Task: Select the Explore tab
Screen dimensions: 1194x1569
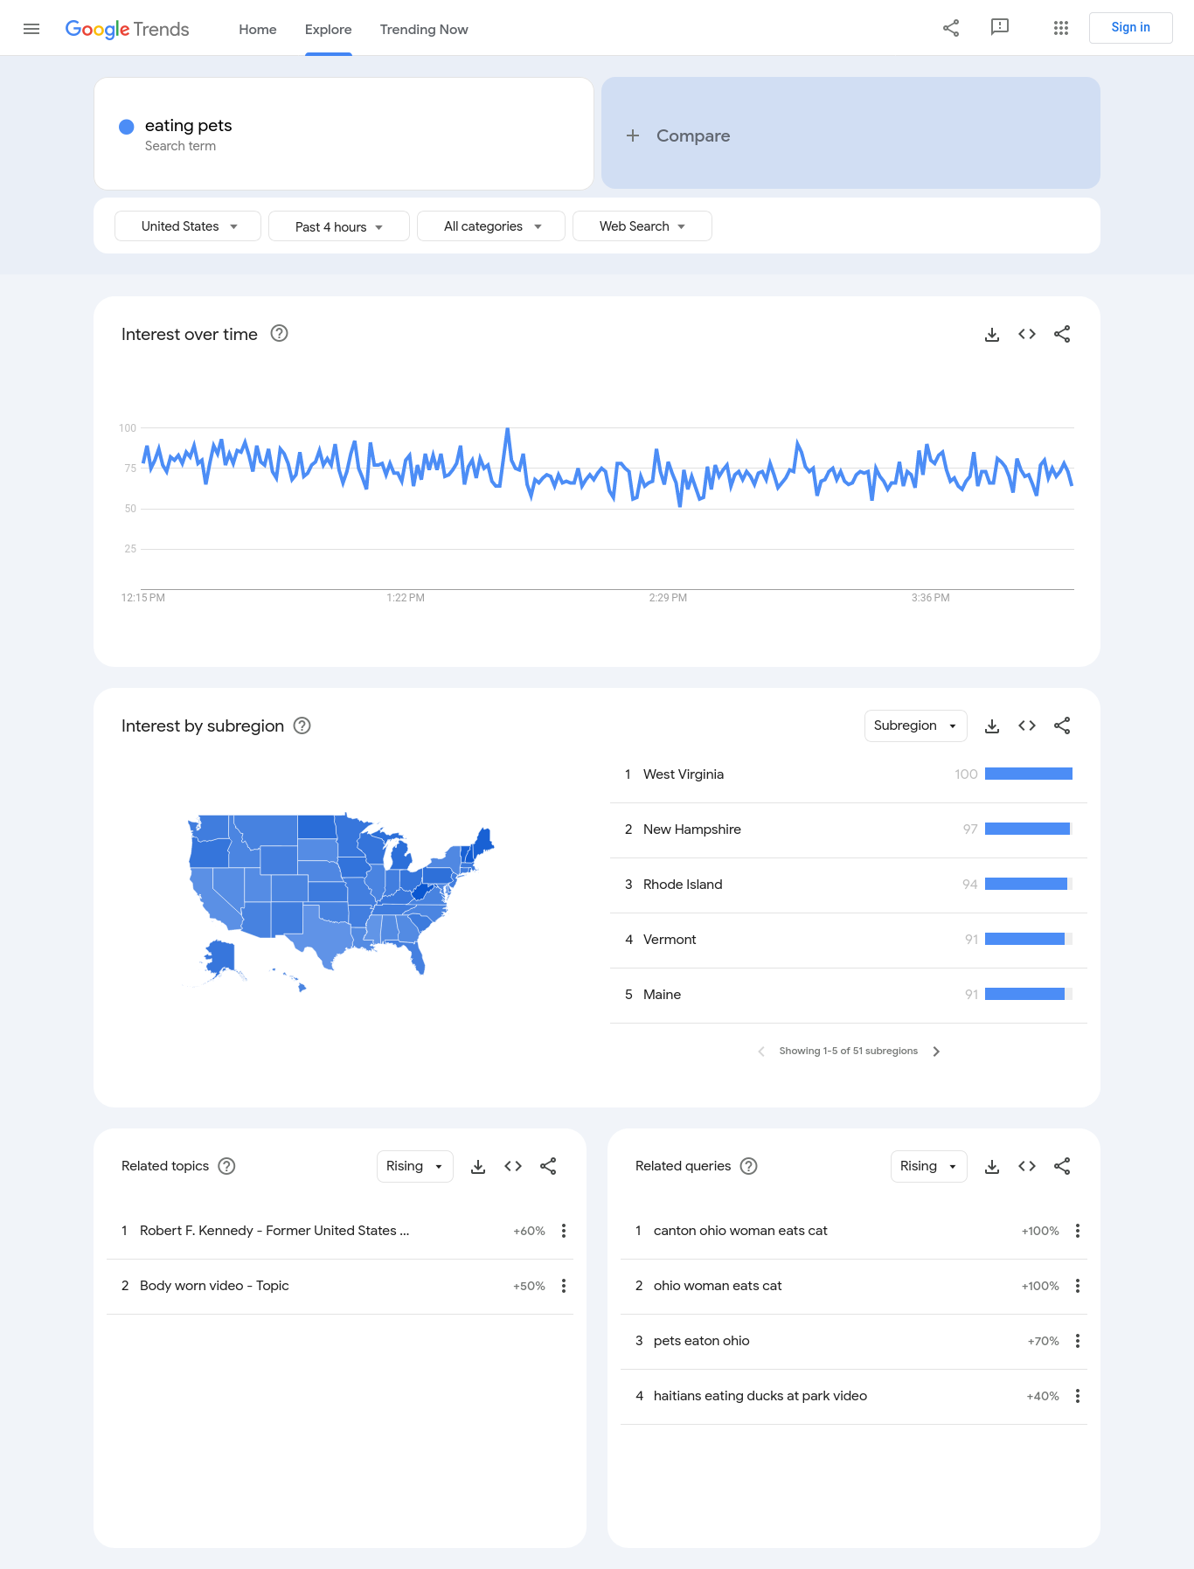Action: coord(329,29)
